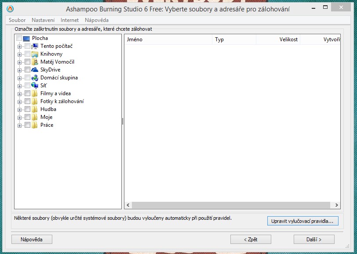Select the Plocha tree label
357x254 pixels.
(x=40, y=38)
